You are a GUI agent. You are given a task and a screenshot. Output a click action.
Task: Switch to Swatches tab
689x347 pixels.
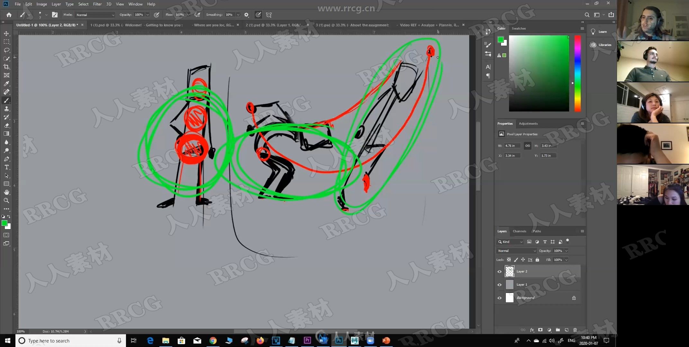[x=519, y=29]
